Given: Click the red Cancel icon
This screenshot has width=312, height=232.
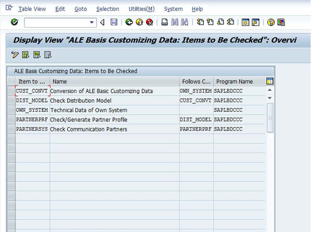Looking at the screenshot, I should 150,22.
